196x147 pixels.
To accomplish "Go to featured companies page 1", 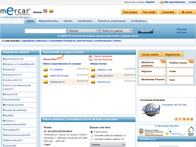I will coord(176,119).
